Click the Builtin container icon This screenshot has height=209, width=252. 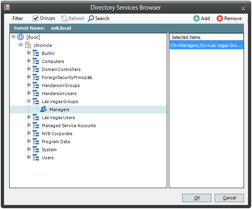point(36,53)
